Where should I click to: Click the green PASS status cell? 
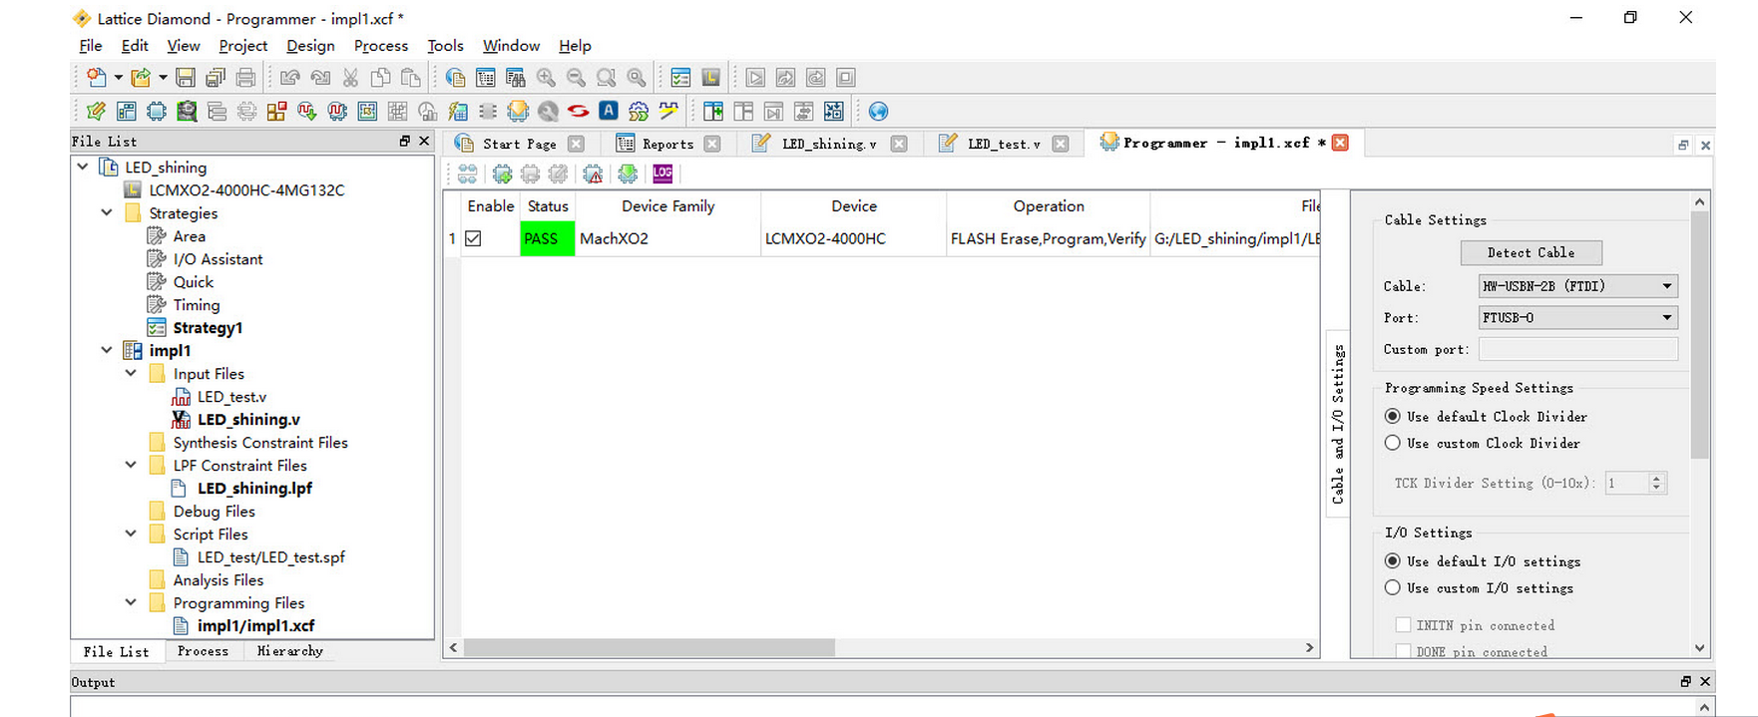coord(547,238)
